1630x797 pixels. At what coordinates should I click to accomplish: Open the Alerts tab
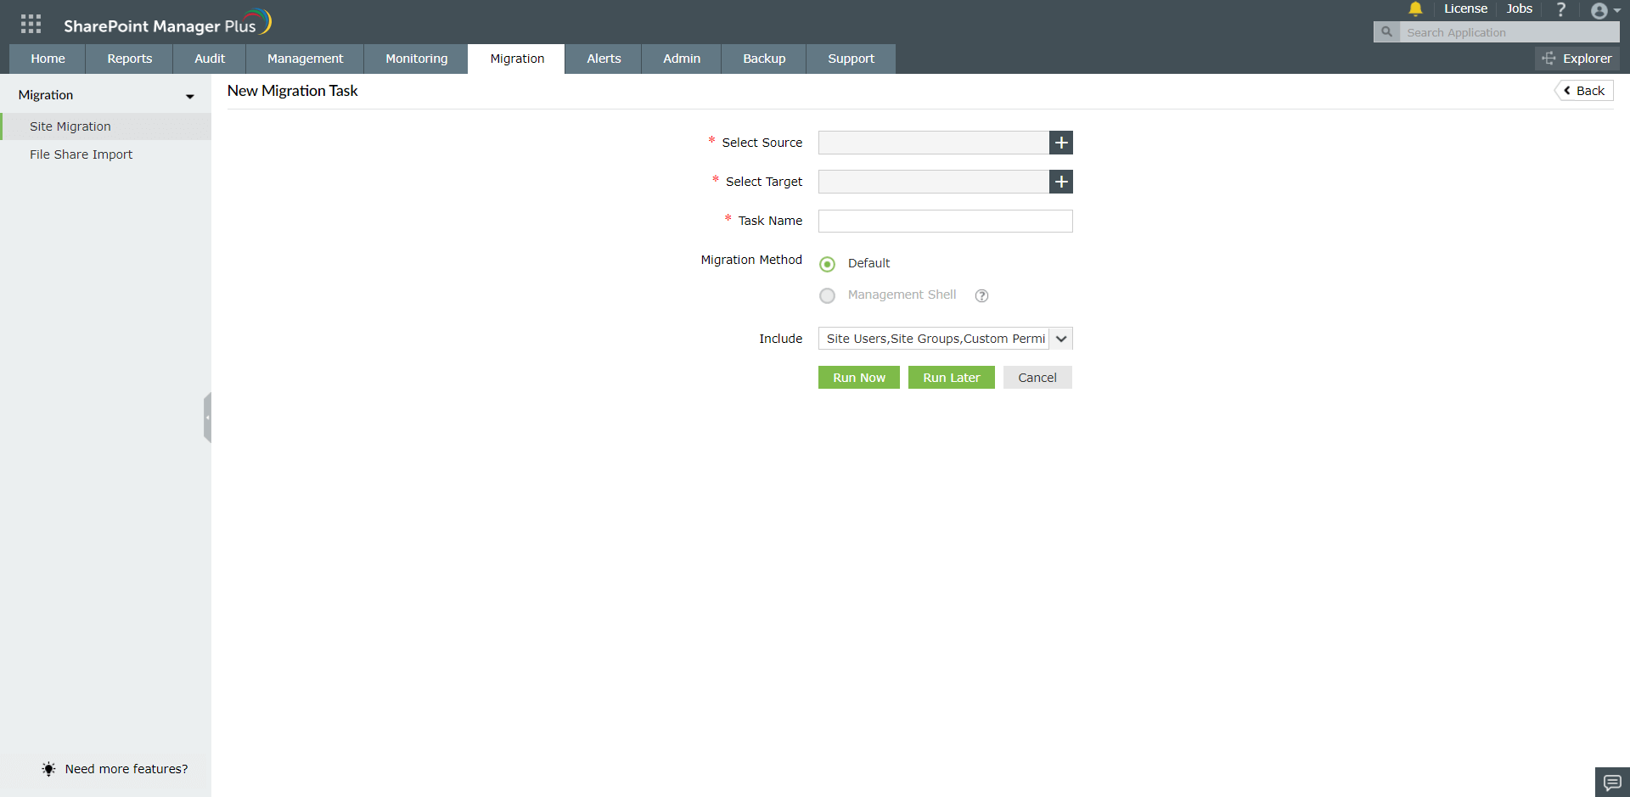click(604, 59)
